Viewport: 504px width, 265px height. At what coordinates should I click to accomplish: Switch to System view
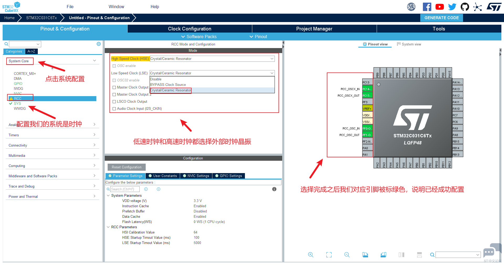(409, 44)
